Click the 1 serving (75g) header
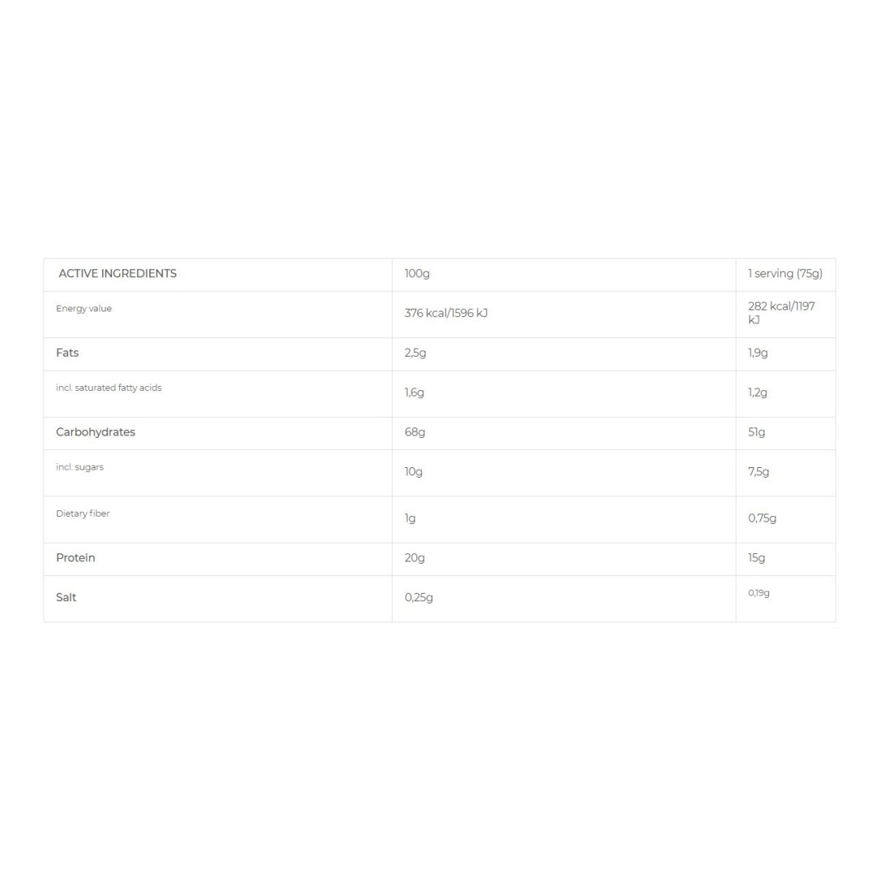The width and height of the screenshot is (876, 876). [784, 274]
